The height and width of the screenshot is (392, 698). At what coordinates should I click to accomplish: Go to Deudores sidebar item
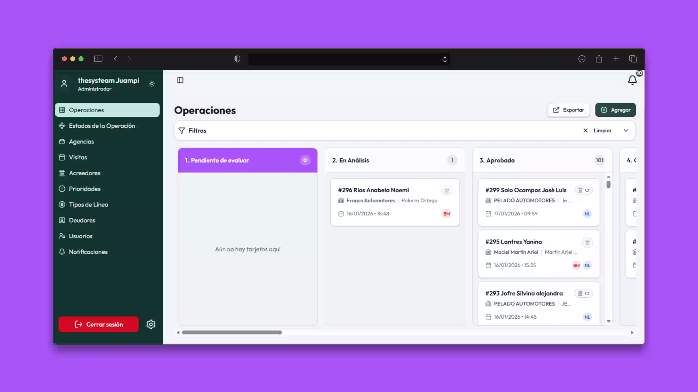coord(82,220)
